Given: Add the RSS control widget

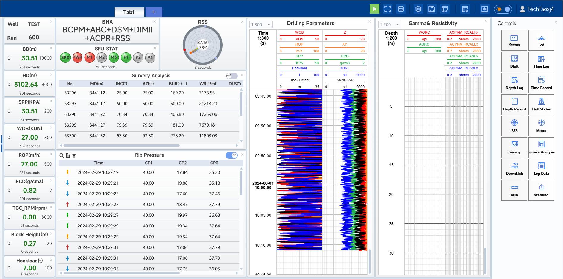Looking at the screenshot, I should (514, 126).
